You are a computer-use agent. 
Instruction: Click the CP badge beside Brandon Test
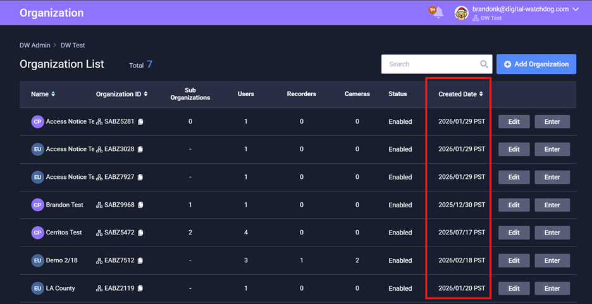(37, 205)
